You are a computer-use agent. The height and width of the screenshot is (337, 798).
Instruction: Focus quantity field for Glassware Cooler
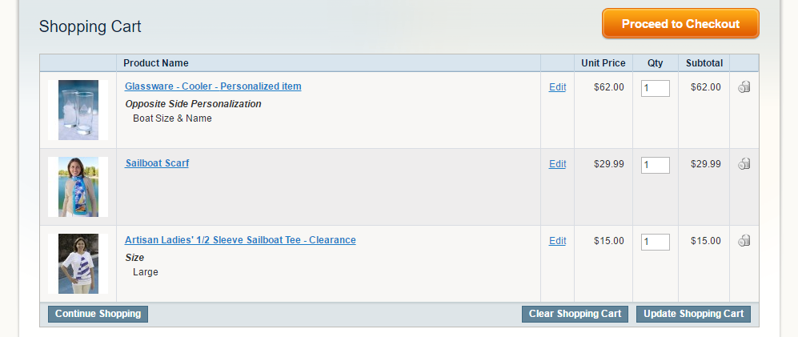(x=655, y=88)
